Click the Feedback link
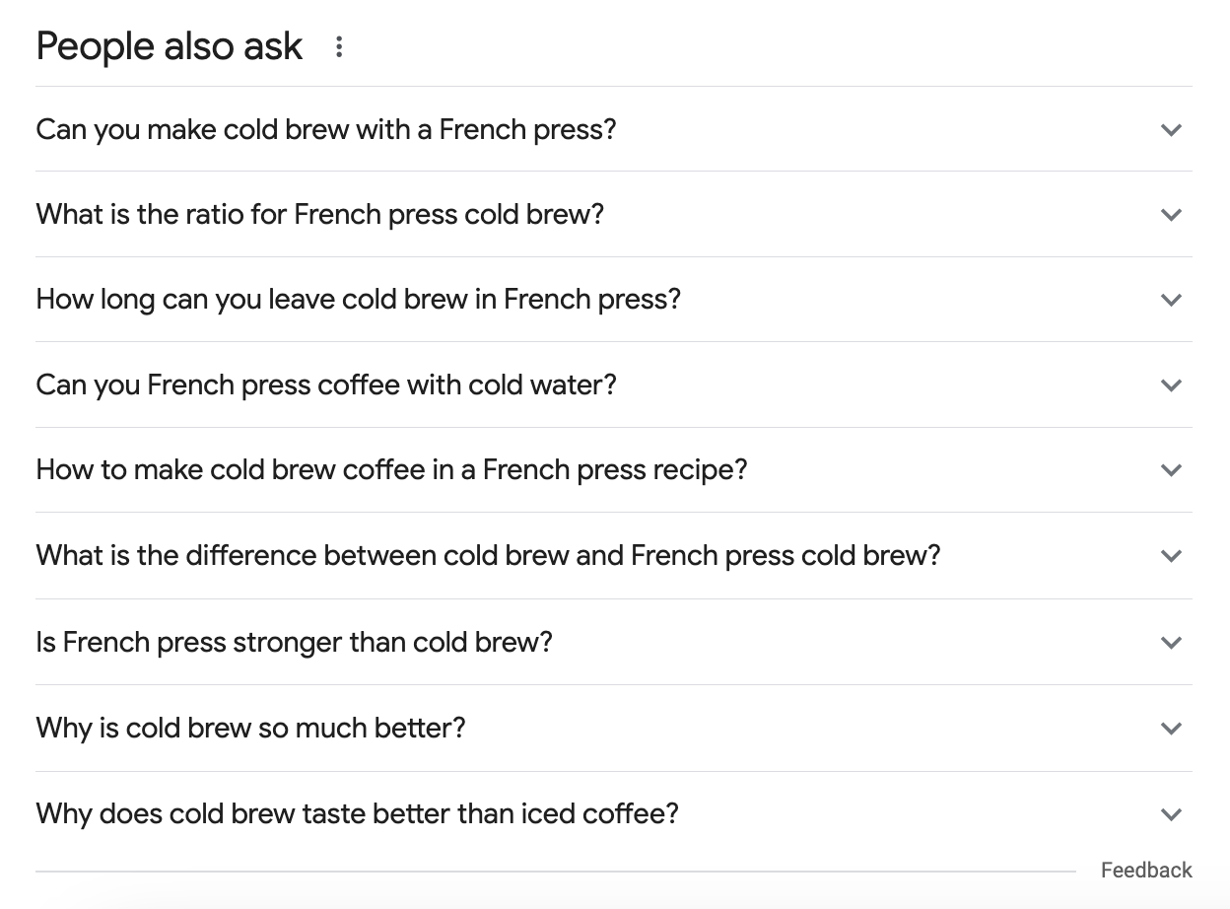The image size is (1230, 909). coord(1146,870)
